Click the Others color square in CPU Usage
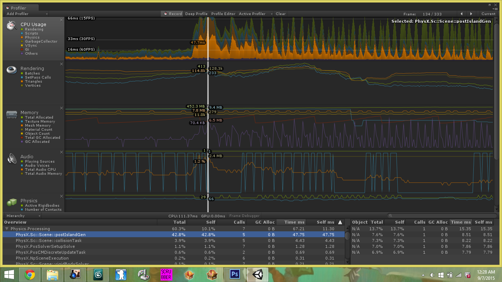502x282 pixels. pyautogui.click(x=22, y=54)
